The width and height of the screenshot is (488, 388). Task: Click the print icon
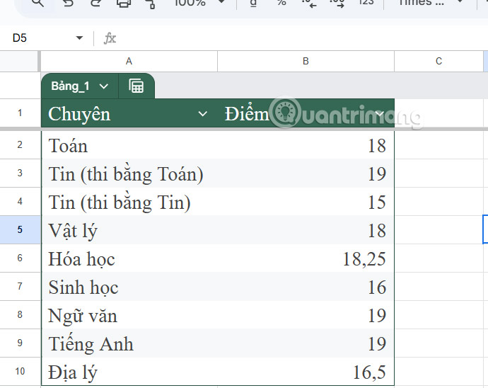click(124, 3)
